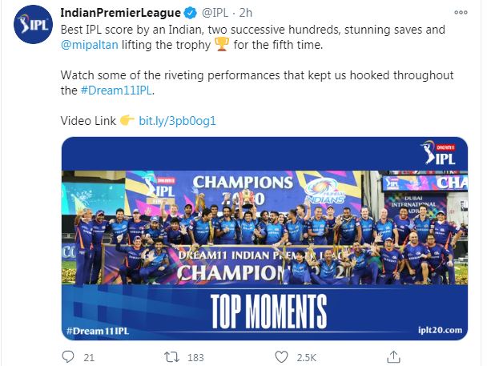Viewport: 487px width, 366px height.
Task: Click the pointing hand emoji
Action: [x=127, y=120]
